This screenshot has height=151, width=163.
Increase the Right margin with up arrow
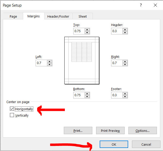tap(125, 62)
